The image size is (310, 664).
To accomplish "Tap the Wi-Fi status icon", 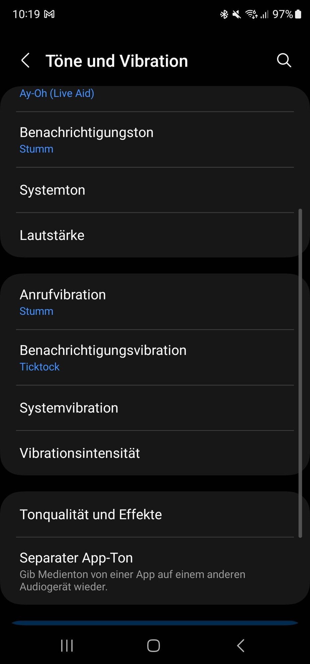I will (251, 14).
